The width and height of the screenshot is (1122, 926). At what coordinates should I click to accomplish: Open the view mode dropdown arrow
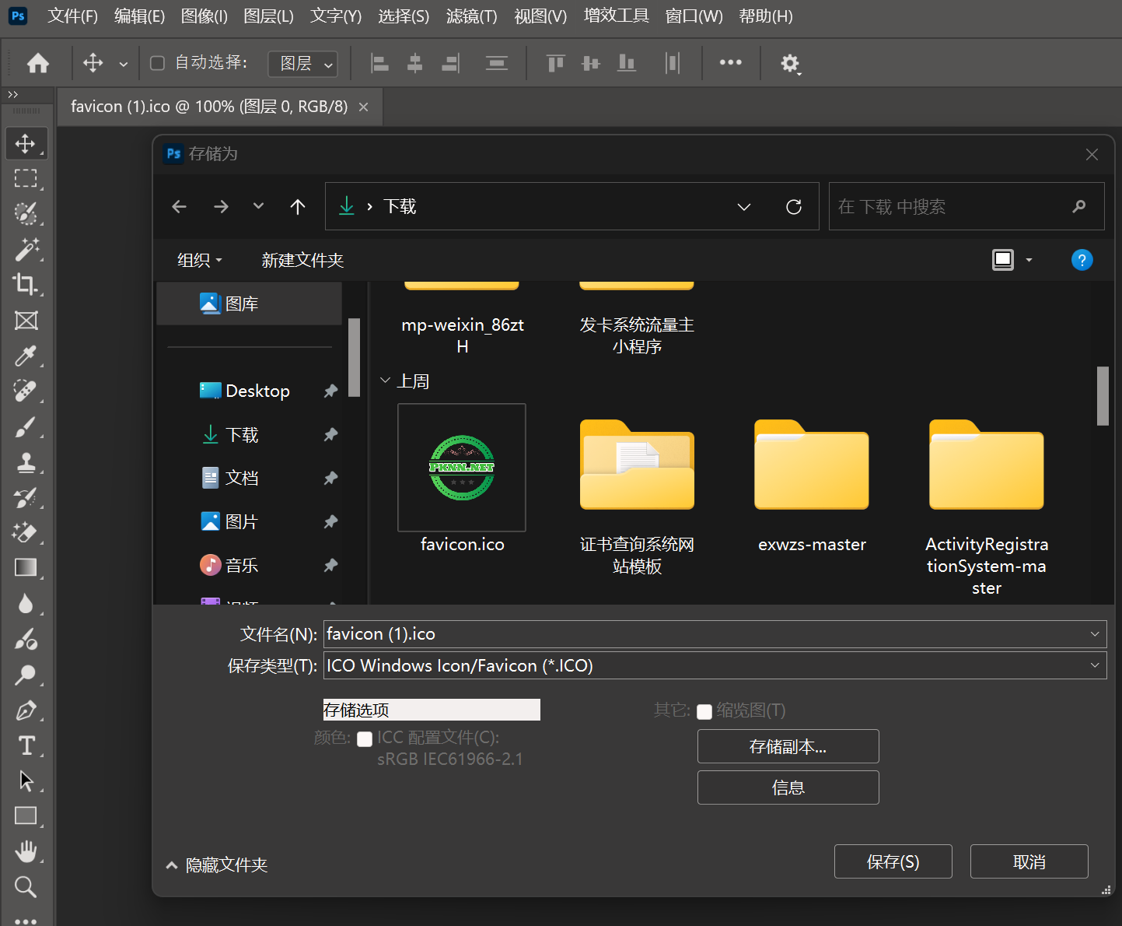coord(1029,260)
